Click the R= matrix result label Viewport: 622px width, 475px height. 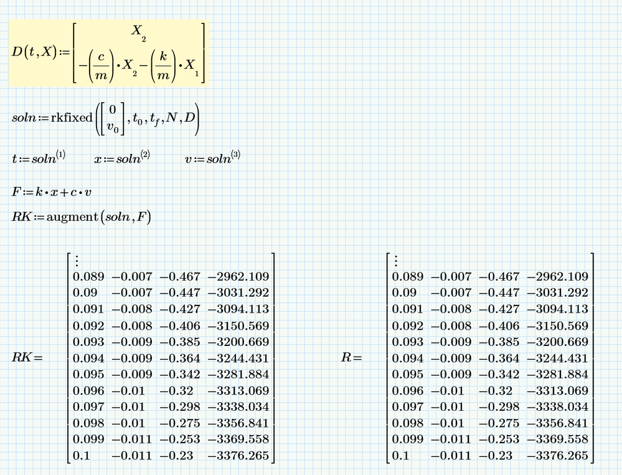tap(351, 357)
